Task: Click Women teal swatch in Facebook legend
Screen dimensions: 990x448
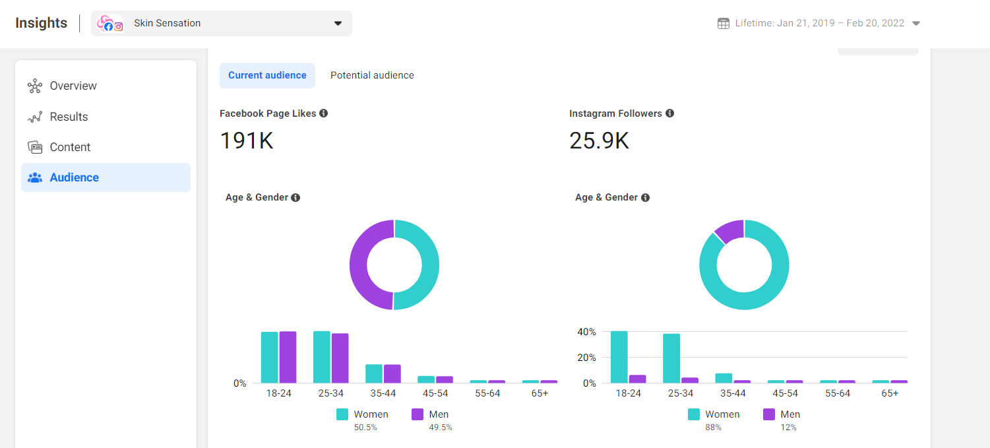Action: [x=342, y=414]
